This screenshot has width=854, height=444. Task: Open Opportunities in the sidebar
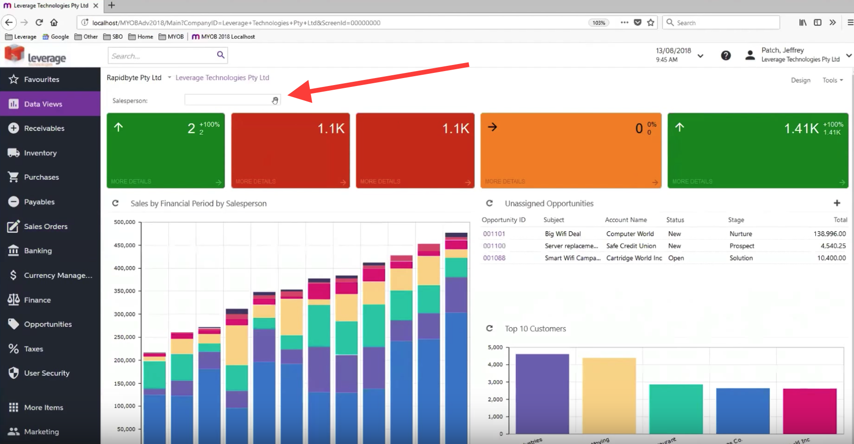(48, 324)
